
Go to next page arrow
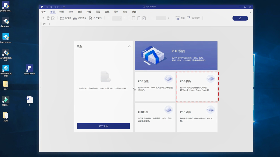[169, 18]
